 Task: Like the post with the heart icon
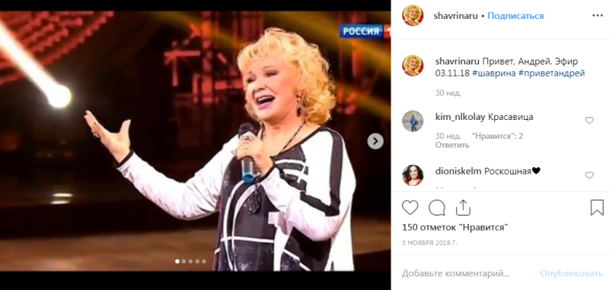click(410, 208)
